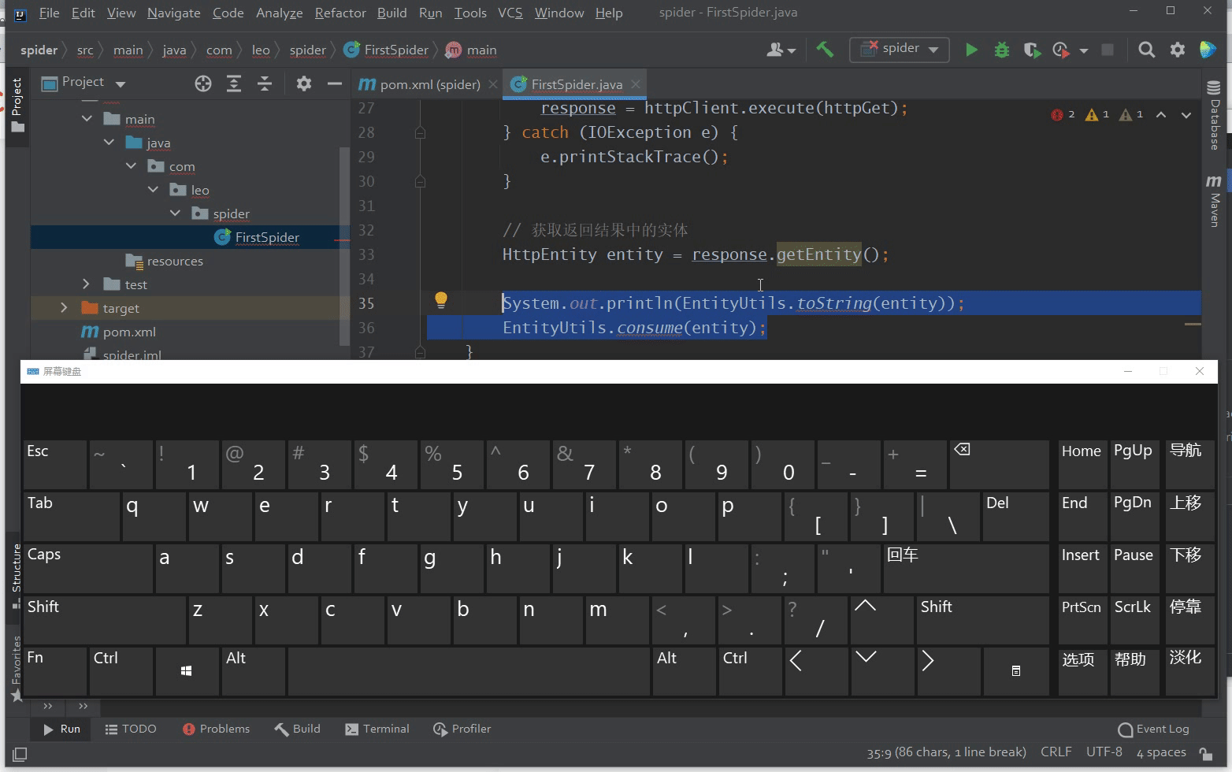This screenshot has width=1232, height=772.
Task: Collapse the spider package node
Action: point(175,213)
